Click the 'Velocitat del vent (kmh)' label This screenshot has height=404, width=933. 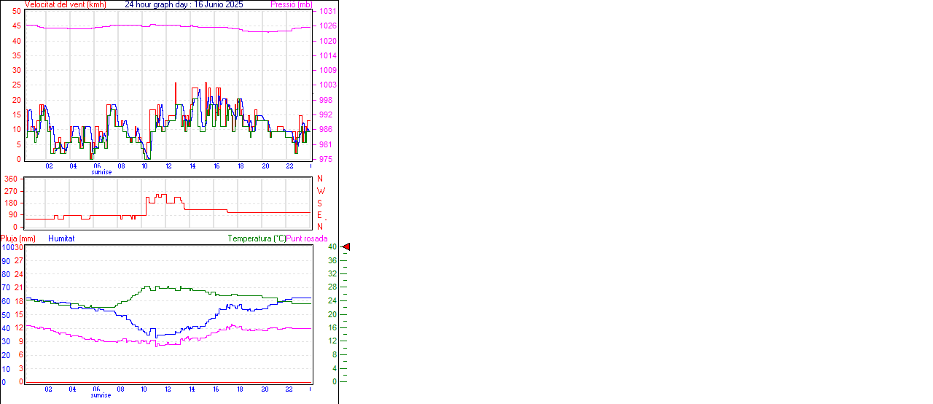click(x=65, y=4)
